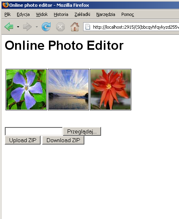This screenshot has height=219, width=179.
Task: Open the Zakładki menu
Action: [82, 14]
